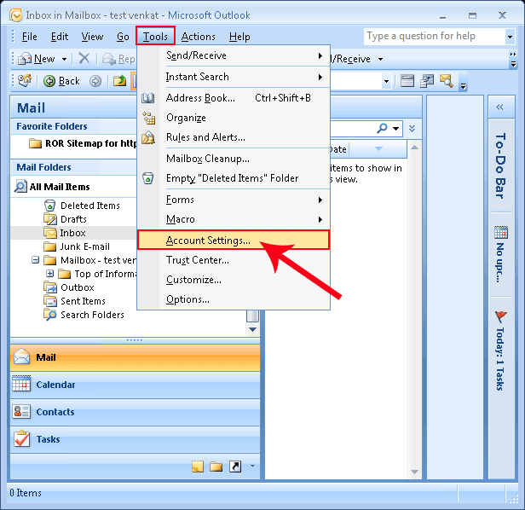Choose Organize in the Tools menu
The width and height of the screenshot is (525, 510).
[234, 118]
